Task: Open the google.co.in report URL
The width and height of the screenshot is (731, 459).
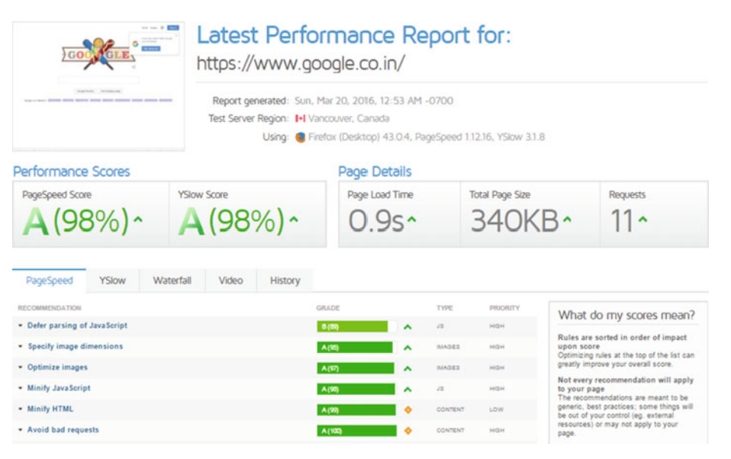Action: [301, 63]
